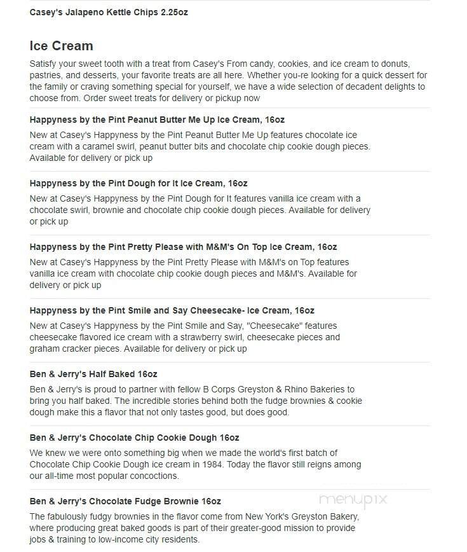Click the Peanut Butter Me Up description text
467x552 pixels.
pyautogui.click(x=200, y=146)
